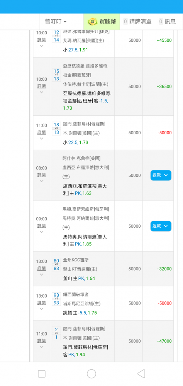This screenshot has height=386, width=183.
Task: Click 詳情 link for 紐西蘭破壞者 match
Action: [41, 303]
